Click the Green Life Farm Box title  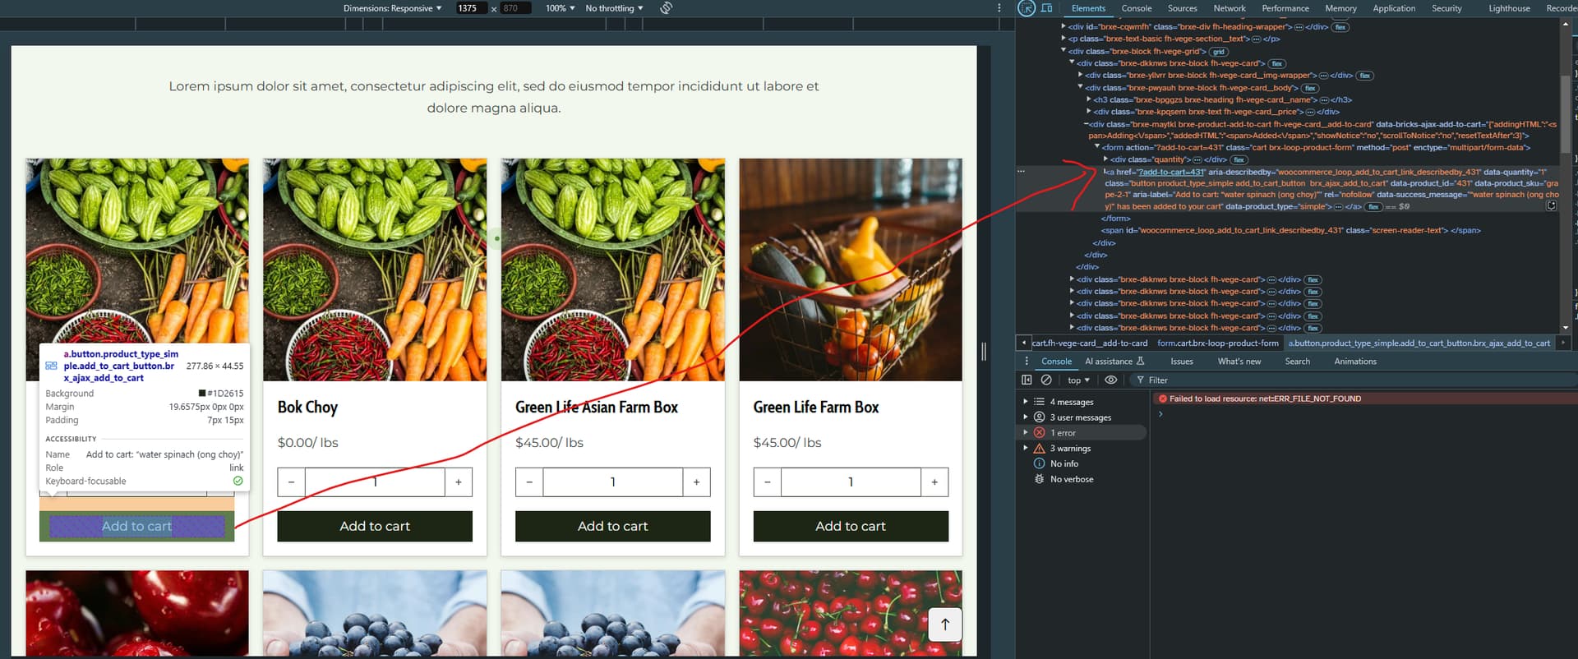[816, 408]
